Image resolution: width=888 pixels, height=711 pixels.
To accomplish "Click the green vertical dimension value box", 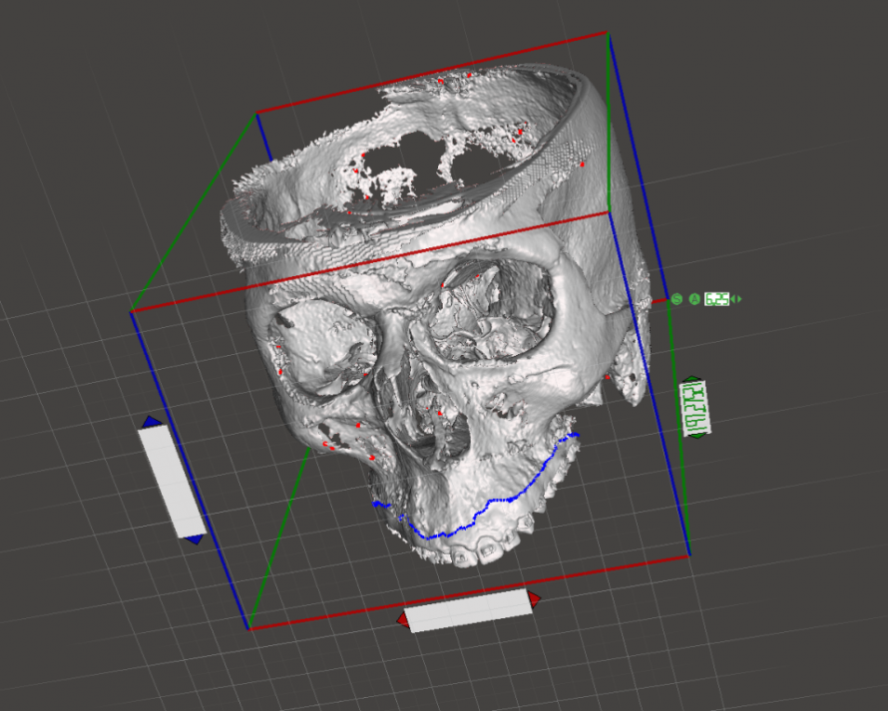I will pos(694,408).
